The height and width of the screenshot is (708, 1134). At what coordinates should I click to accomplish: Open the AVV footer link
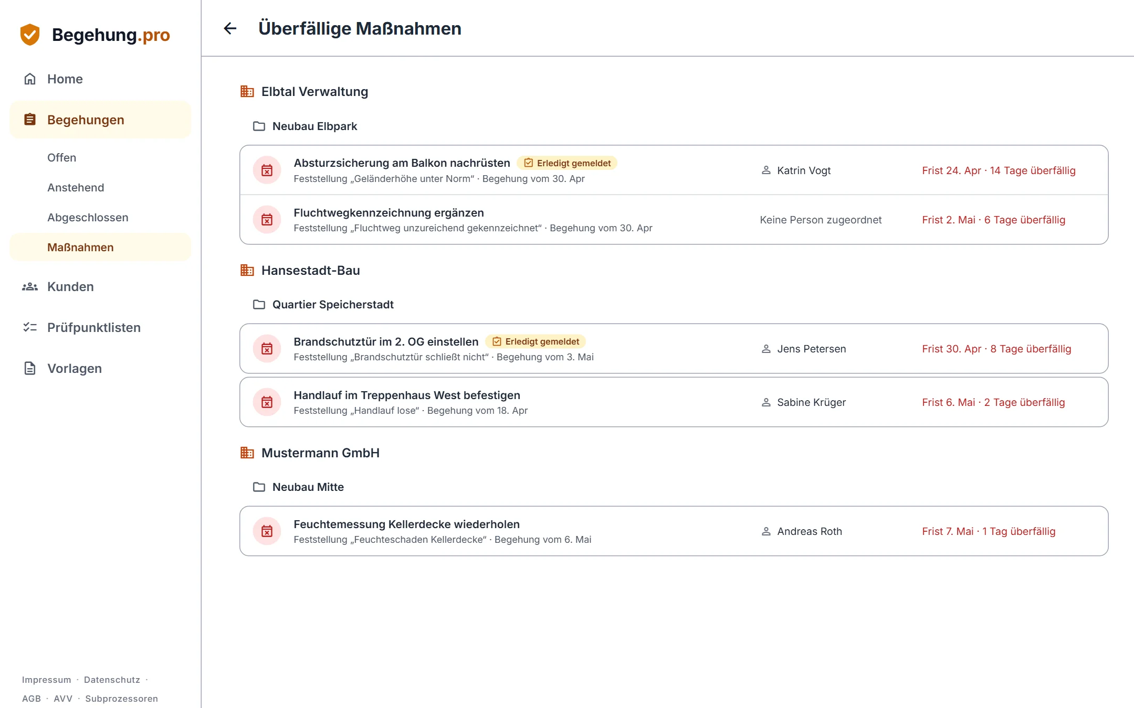63,699
